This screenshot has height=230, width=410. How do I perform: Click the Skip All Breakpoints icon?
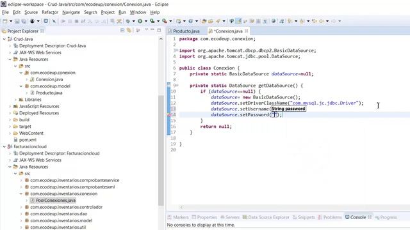coord(54,21)
